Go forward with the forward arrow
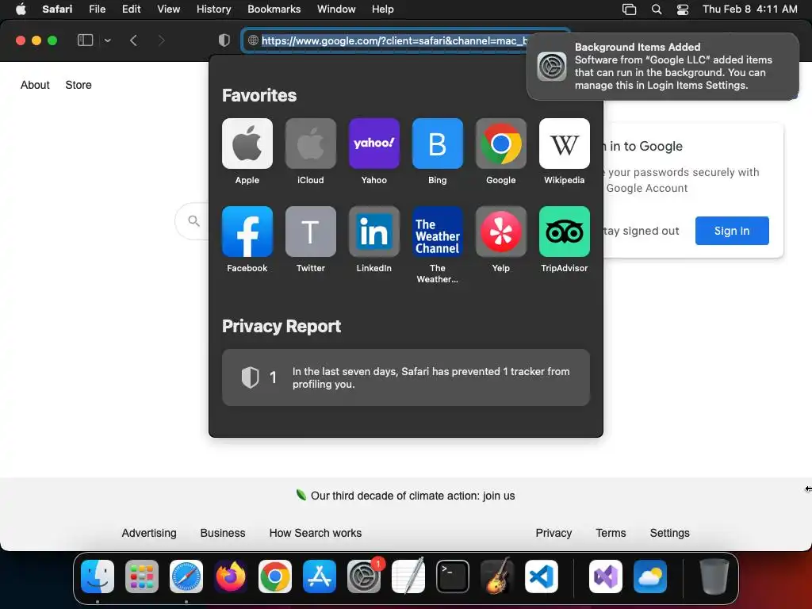 pyautogui.click(x=161, y=40)
